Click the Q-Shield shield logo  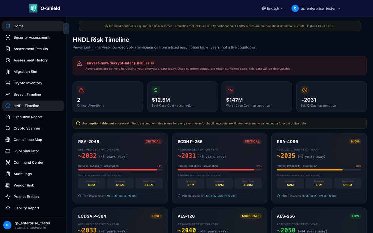[x=33, y=8]
